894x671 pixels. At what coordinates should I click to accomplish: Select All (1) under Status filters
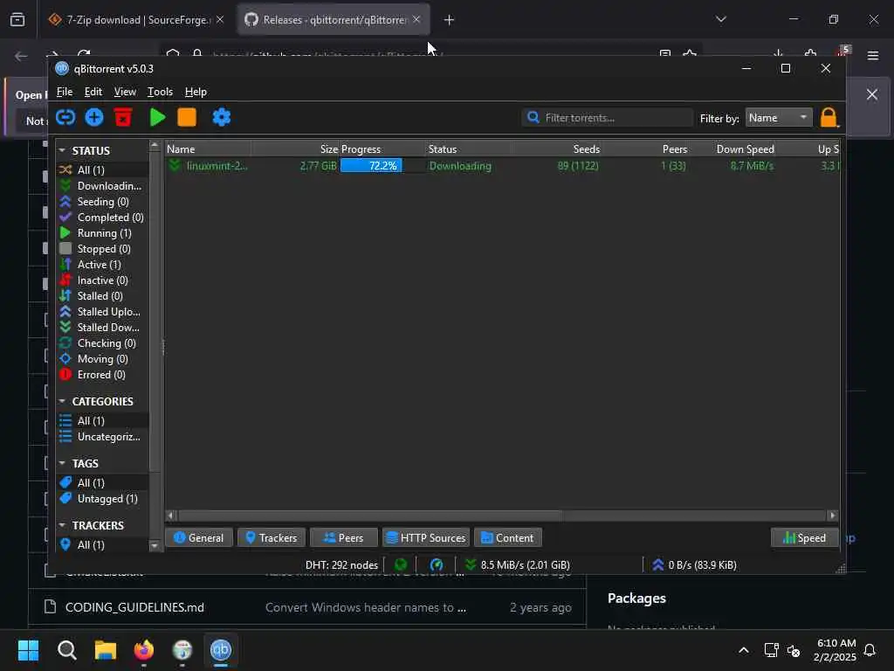click(x=103, y=170)
